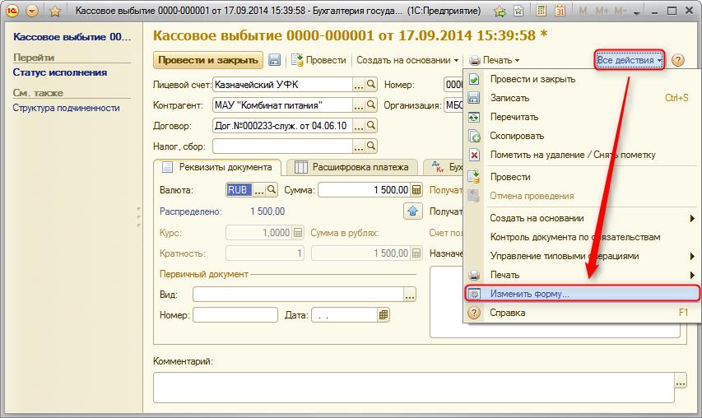Open ellipsis button for Вид field

click(x=410, y=295)
